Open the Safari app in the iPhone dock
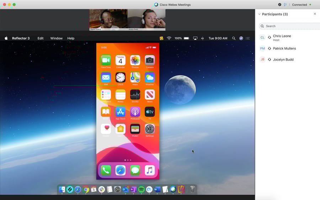 click(x=121, y=170)
